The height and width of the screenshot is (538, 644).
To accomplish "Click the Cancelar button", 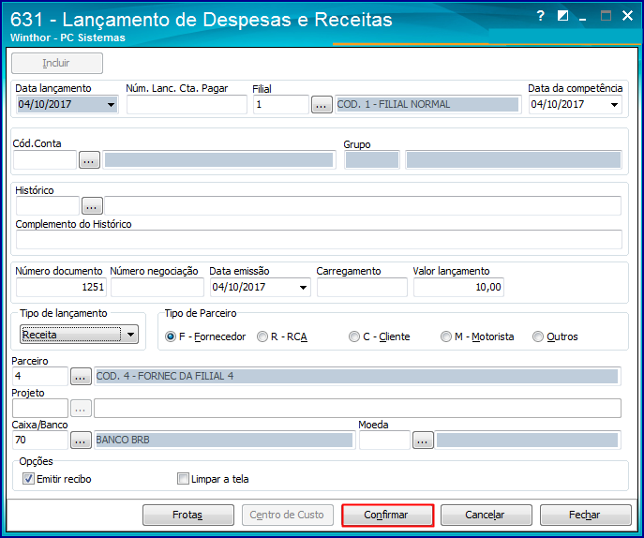I will tap(487, 515).
